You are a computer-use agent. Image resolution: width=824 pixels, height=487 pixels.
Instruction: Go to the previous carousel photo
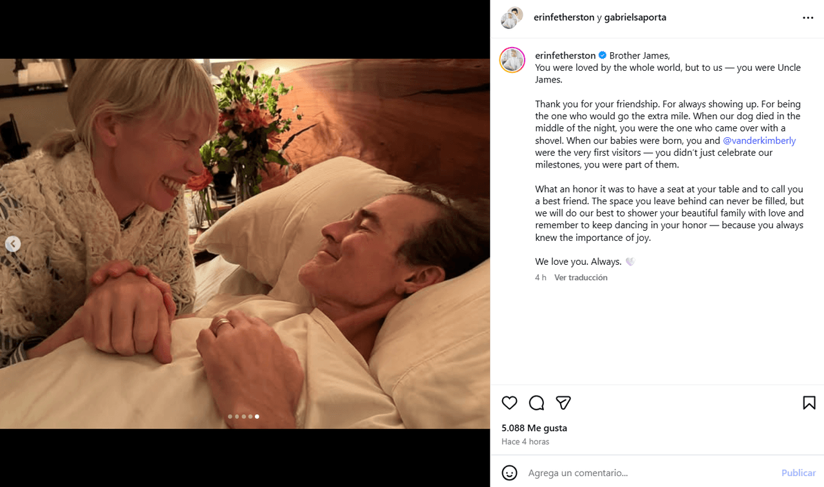[x=13, y=243]
